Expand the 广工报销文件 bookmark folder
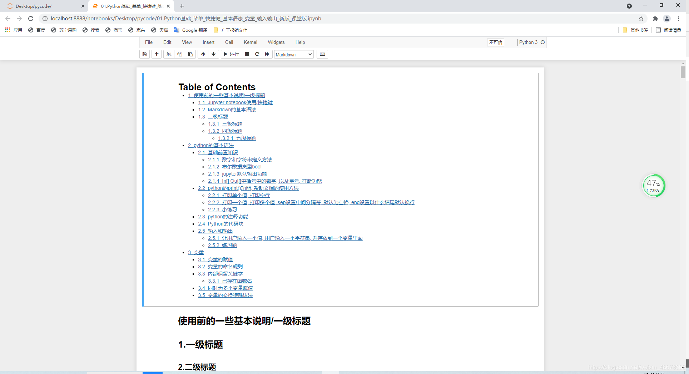 click(230, 30)
